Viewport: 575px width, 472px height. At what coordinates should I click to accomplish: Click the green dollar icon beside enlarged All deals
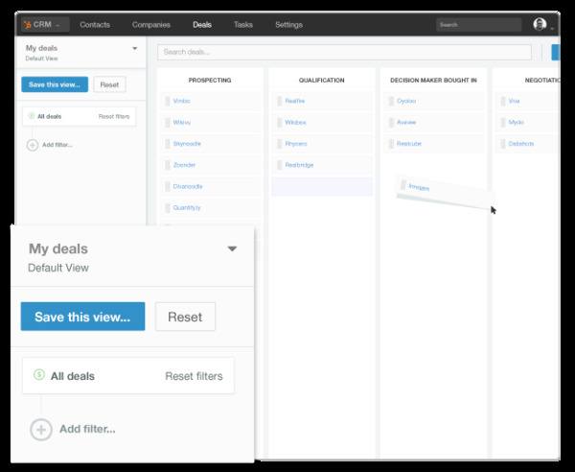39,375
